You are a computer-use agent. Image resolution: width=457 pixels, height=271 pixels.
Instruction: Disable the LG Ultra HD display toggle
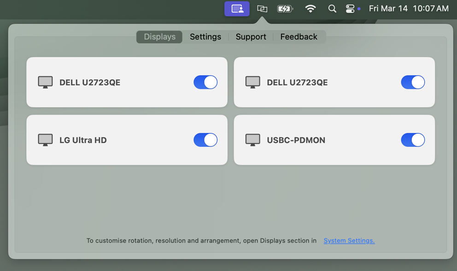click(205, 140)
